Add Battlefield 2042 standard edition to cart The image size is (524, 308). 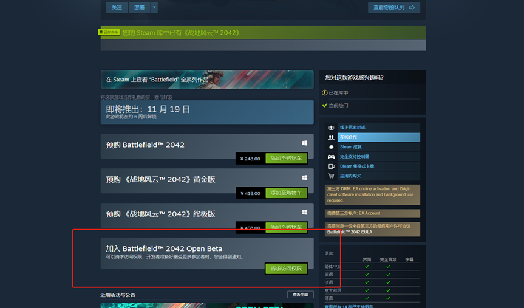point(286,159)
